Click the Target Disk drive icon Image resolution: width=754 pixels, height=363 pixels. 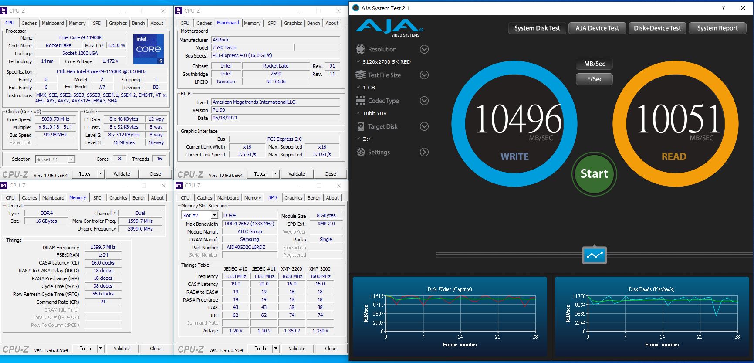coord(361,126)
